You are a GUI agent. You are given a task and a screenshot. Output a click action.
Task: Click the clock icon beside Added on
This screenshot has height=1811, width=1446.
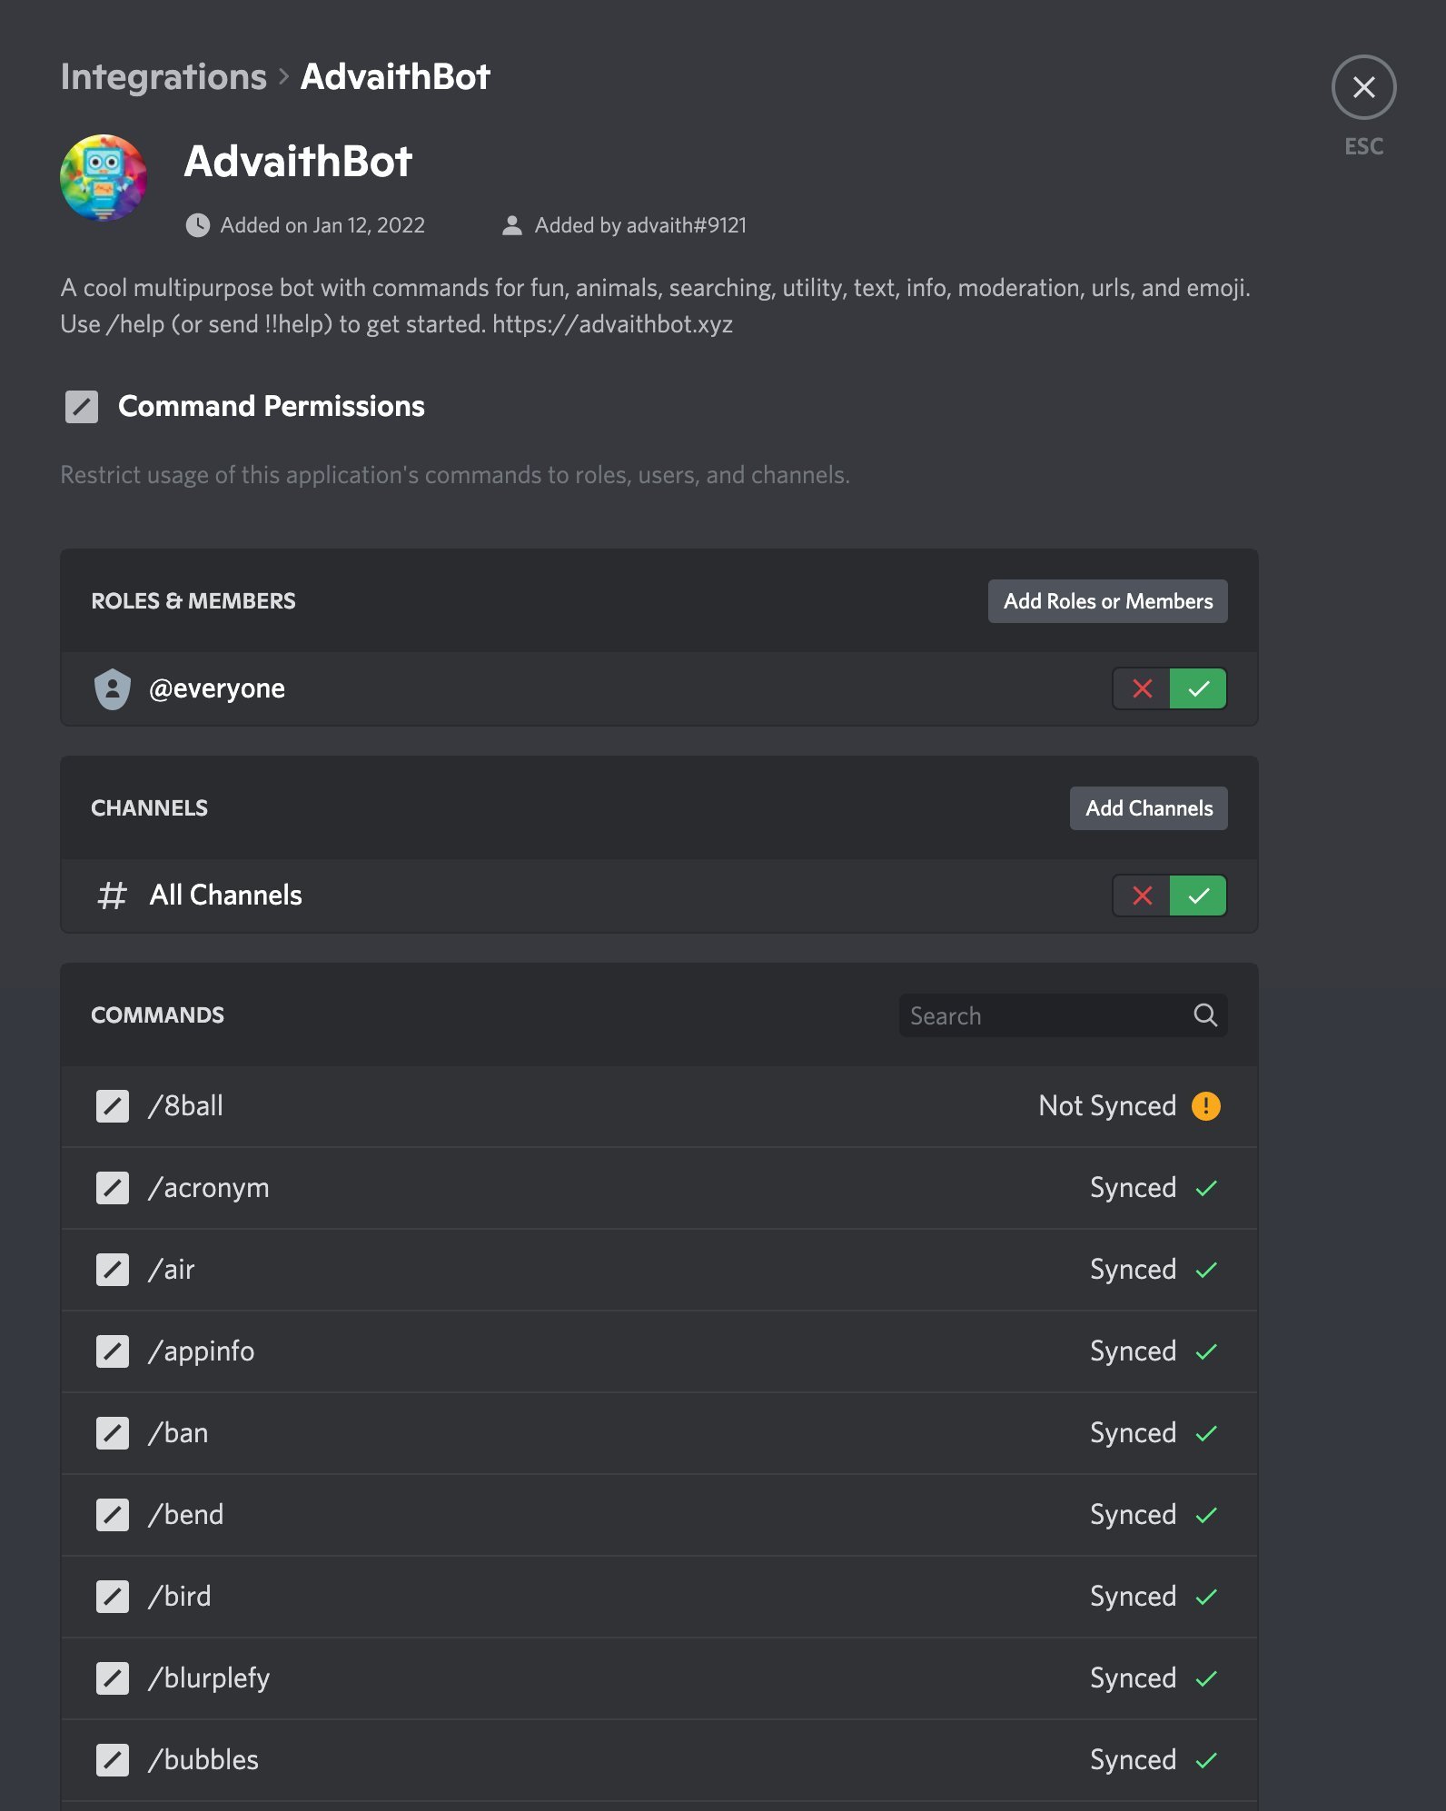click(x=198, y=225)
